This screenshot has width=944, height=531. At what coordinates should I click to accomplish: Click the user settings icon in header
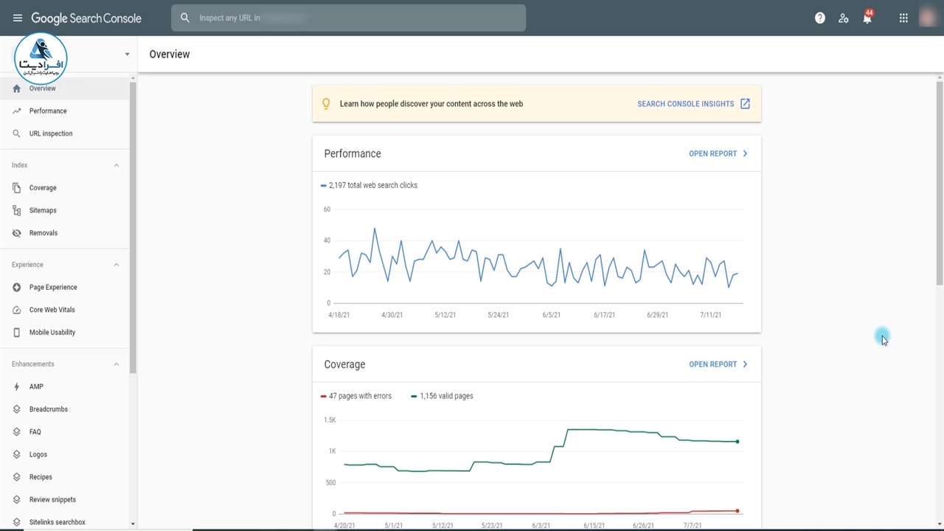pos(844,18)
